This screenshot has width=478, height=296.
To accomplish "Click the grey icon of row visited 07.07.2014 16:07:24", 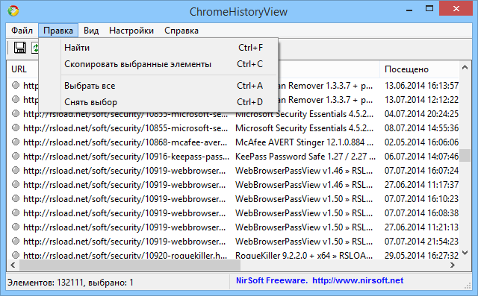I will click(x=16, y=170).
